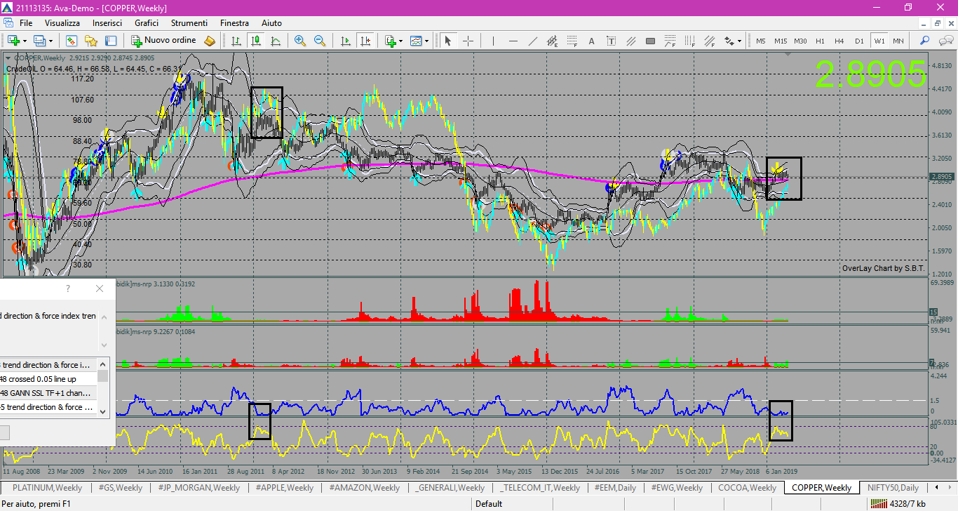The width and height of the screenshot is (958, 511).
Task: Open the Navigator star-folder icon
Action: coord(91,41)
